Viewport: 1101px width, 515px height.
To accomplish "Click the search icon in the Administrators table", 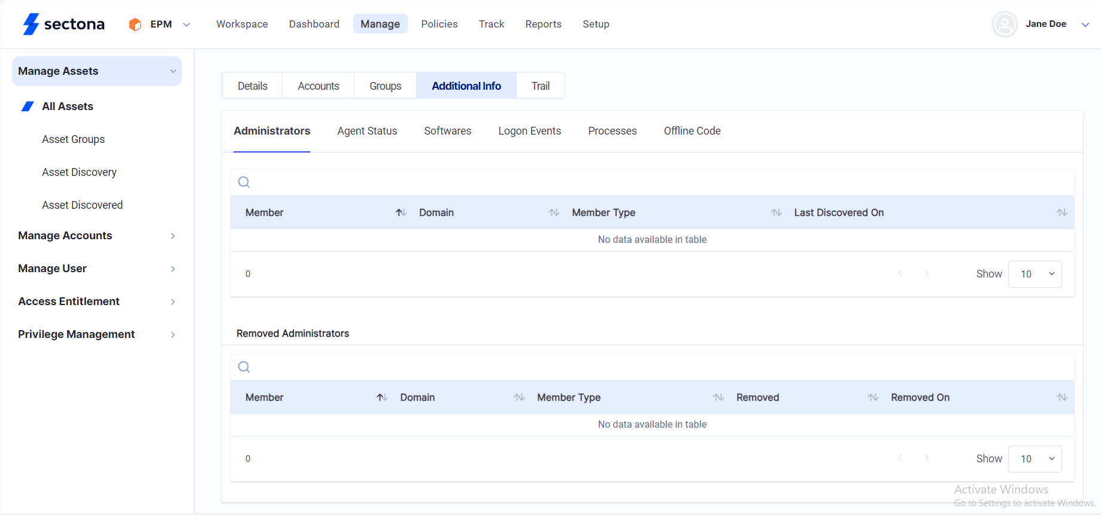I will point(244,182).
